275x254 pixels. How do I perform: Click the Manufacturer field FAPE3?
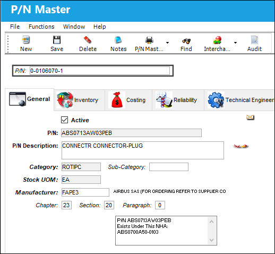[85, 192]
